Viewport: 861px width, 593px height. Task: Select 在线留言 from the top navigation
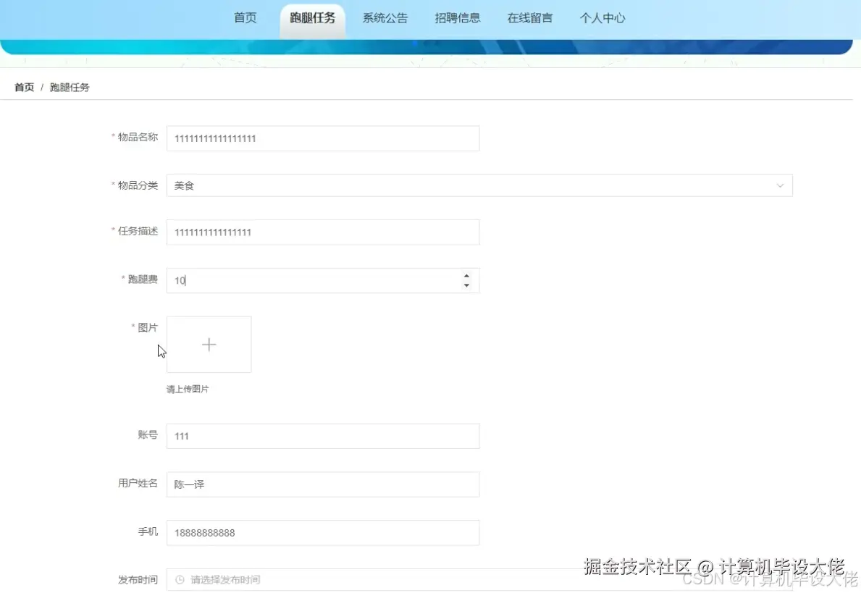tap(529, 17)
